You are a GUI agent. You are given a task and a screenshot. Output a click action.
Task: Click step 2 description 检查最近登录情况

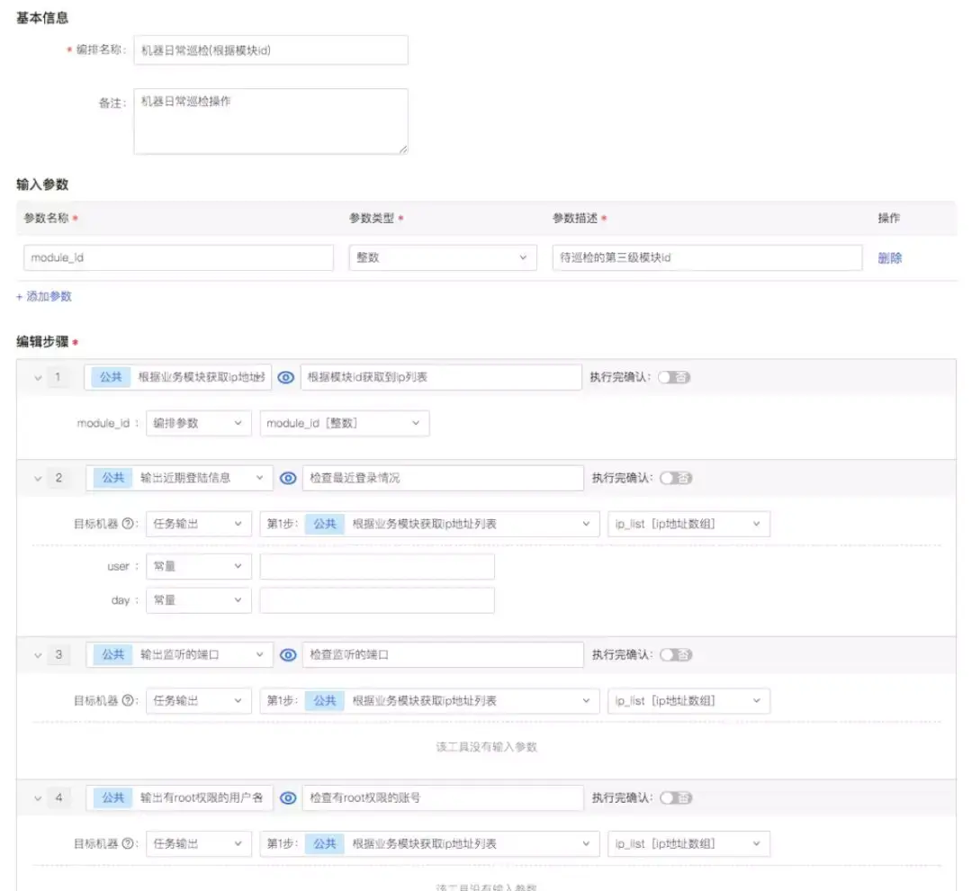443,478
